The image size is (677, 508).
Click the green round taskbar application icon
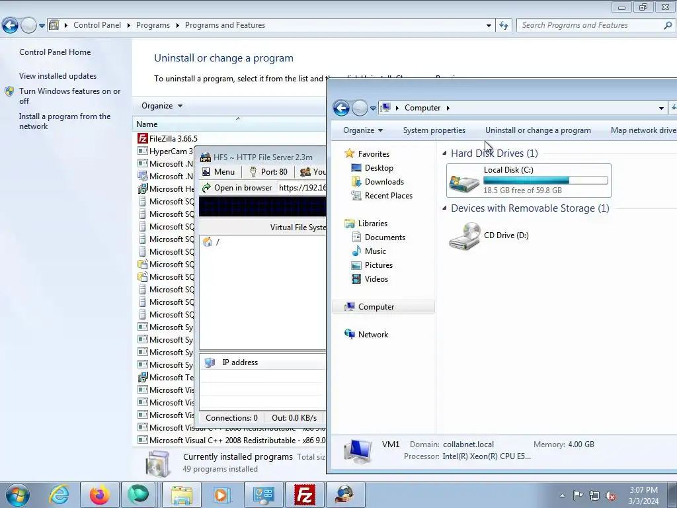click(138, 495)
